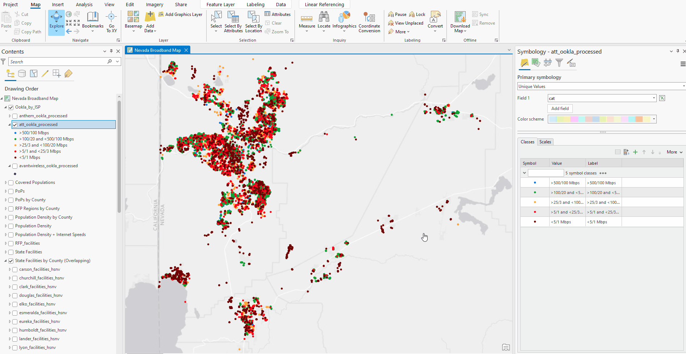Open the Color scheme picker

pyautogui.click(x=653, y=119)
